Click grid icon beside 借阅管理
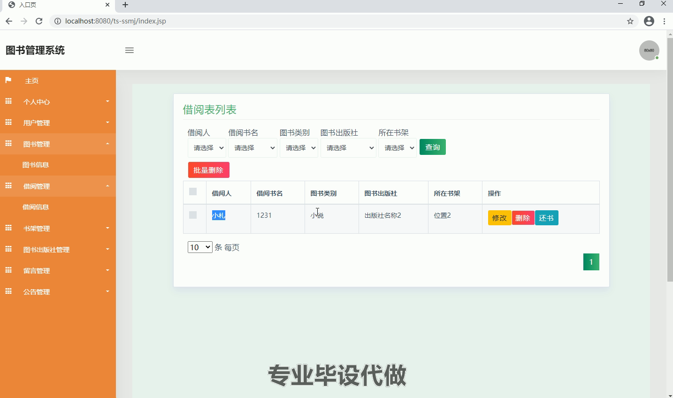This screenshot has height=398, width=673. [8, 186]
